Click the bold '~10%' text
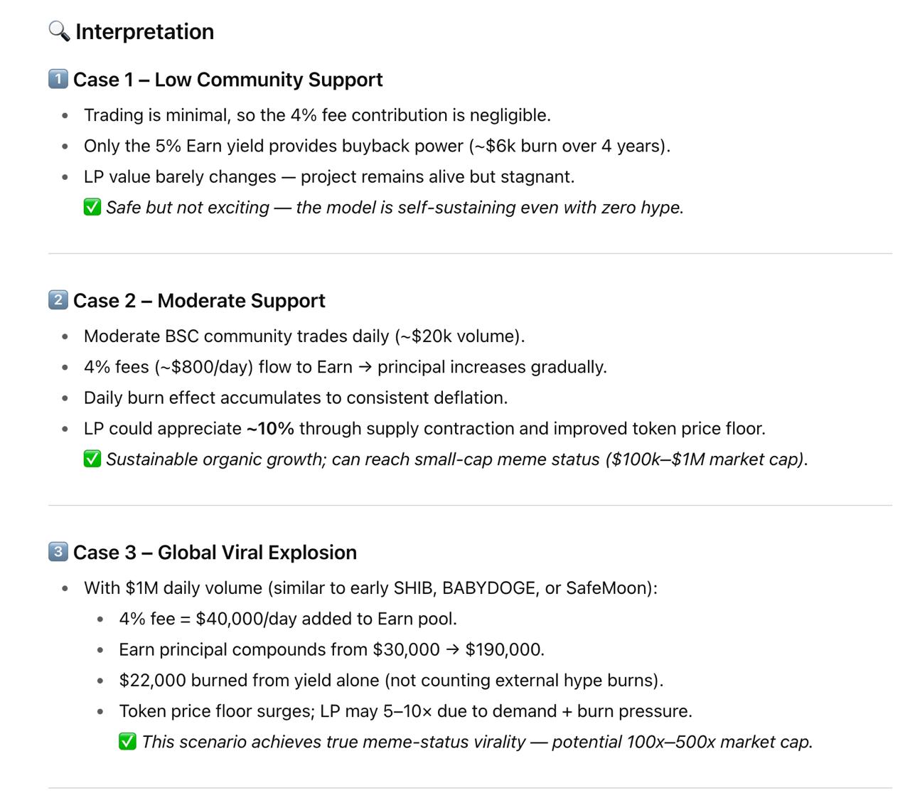The image size is (910, 793). click(x=270, y=429)
